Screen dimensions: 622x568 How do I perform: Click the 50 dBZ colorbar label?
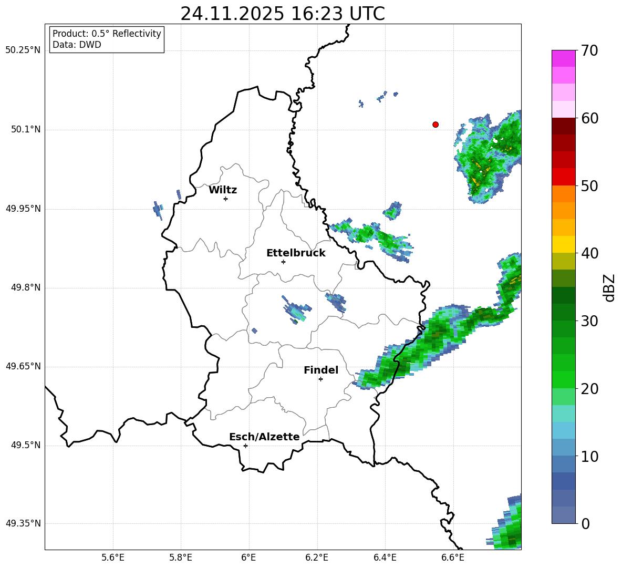(x=589, y=186)
